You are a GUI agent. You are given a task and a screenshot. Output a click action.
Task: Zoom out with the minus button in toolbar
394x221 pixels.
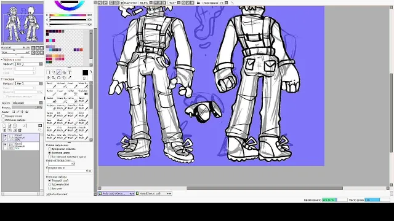(156, 2)
